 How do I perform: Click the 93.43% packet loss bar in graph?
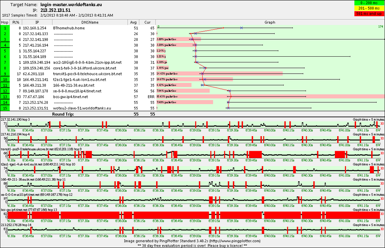(271, 96)
